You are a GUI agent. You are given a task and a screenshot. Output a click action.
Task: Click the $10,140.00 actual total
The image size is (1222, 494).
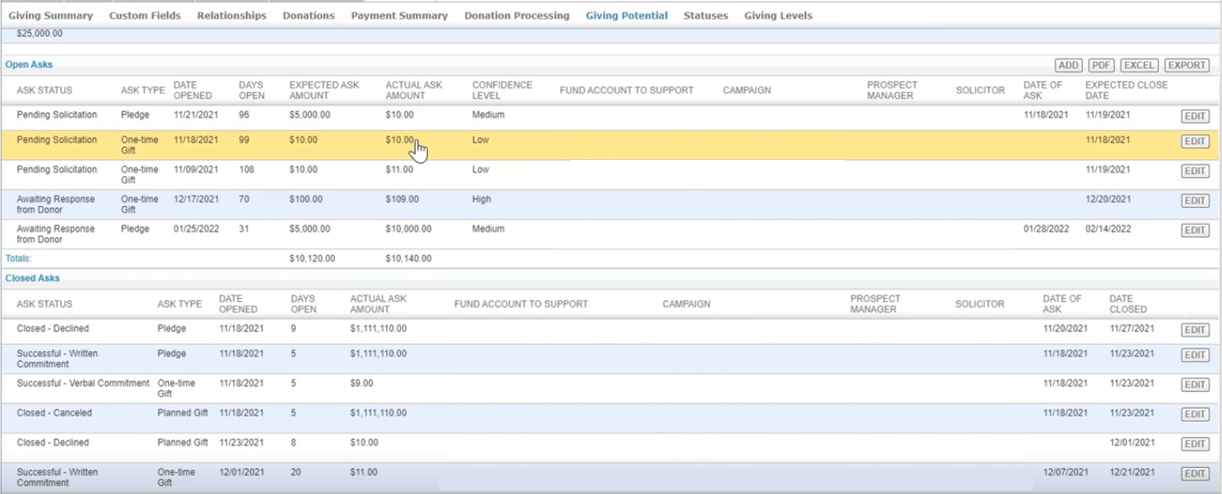click(x=409, y=259)
